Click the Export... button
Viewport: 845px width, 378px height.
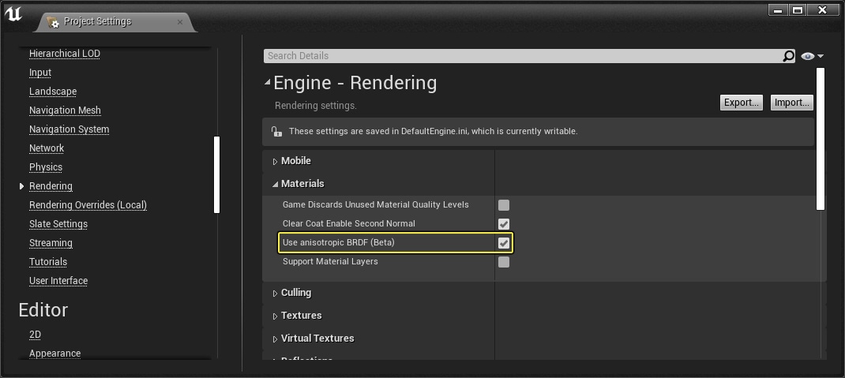[x=741, y=103]
